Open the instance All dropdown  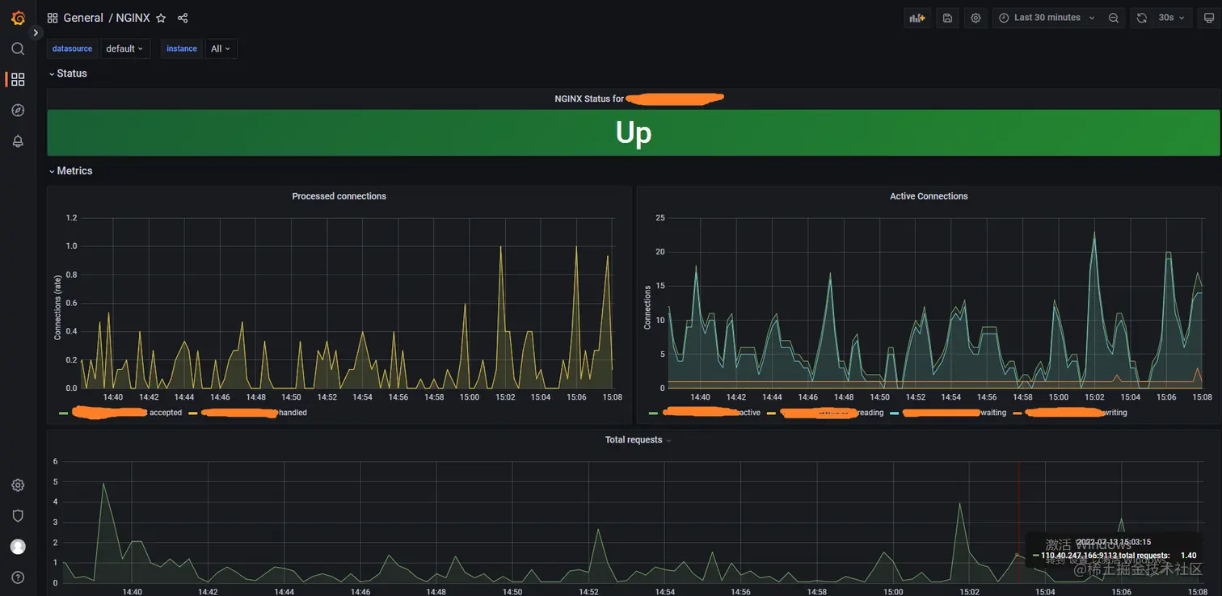coord(221,48)
